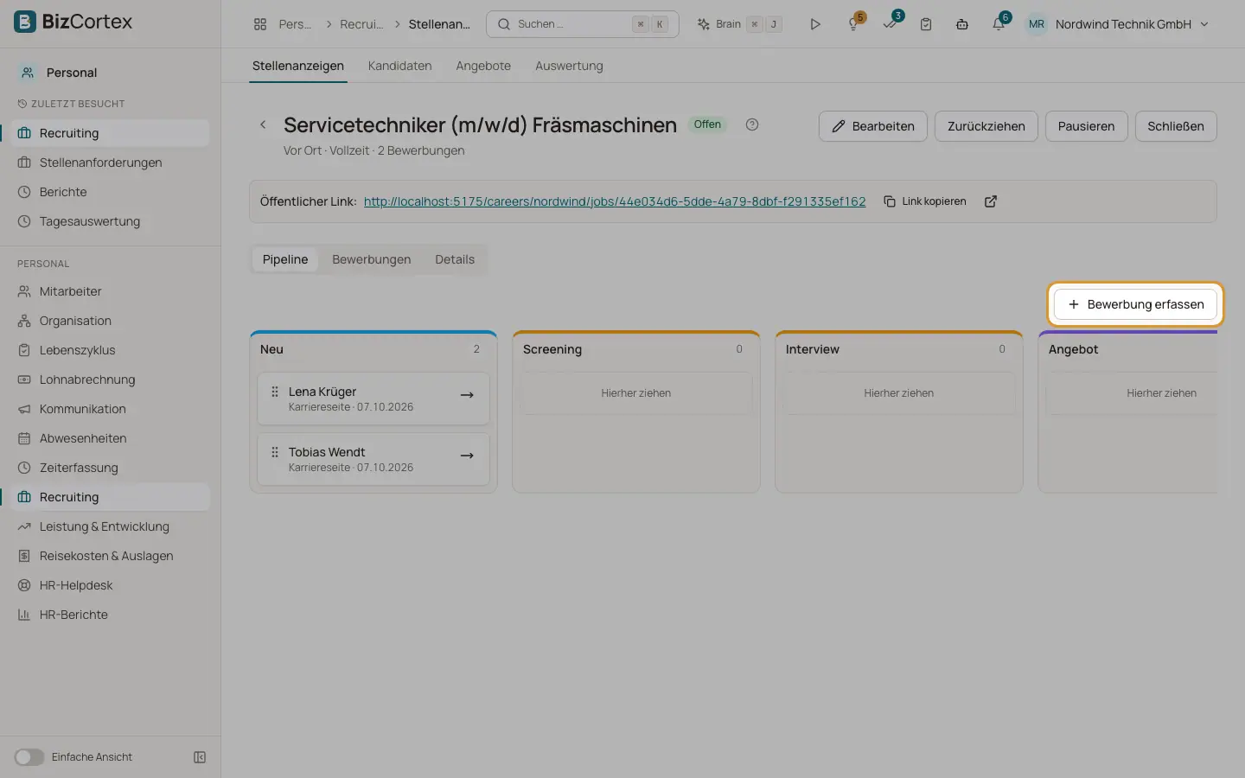
Task: Click the Zurückziehen button
Action: (986, 126)
